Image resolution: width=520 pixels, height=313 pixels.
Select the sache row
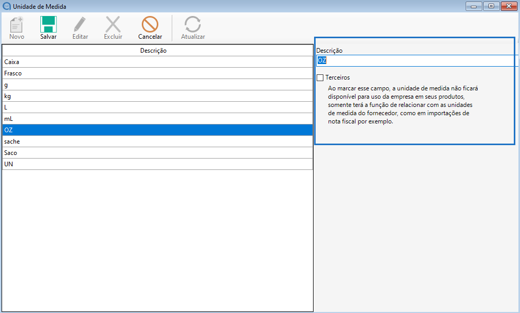point(157,142)
